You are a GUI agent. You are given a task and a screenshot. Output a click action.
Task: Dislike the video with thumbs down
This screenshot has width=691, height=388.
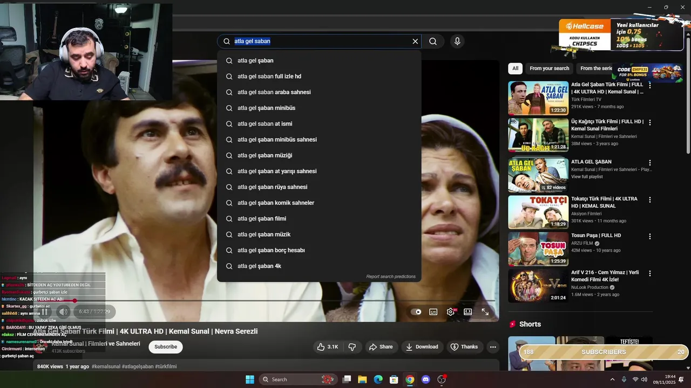coord(352,347)
